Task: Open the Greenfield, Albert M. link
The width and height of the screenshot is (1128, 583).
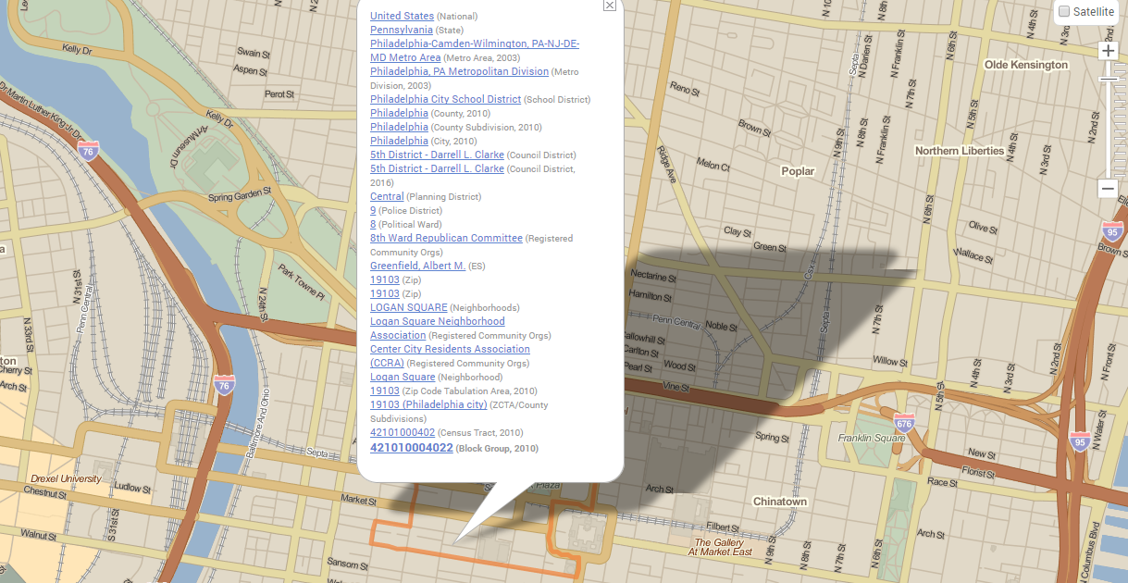Action: pos(417,266)
